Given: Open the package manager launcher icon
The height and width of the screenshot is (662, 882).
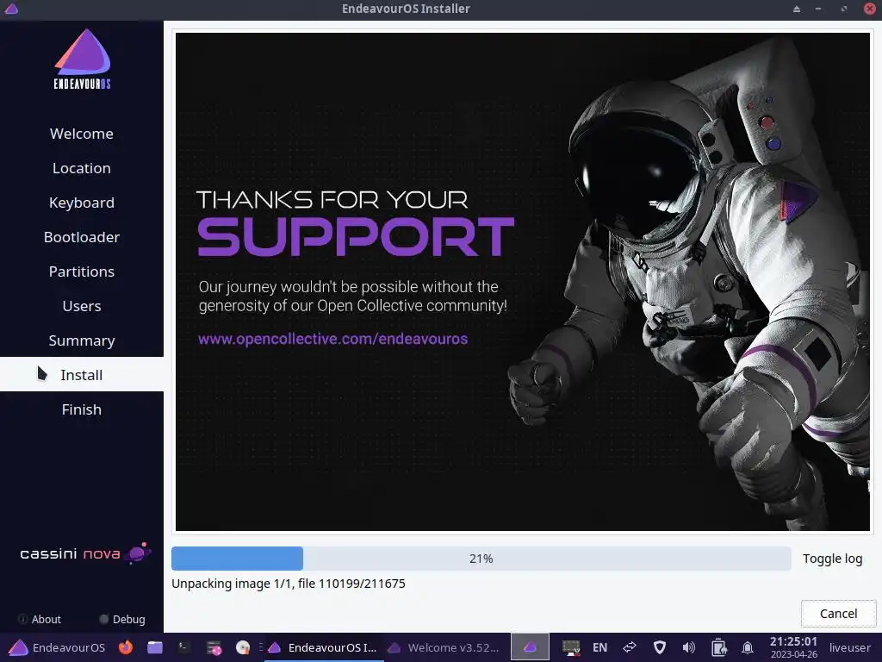Looking at the screenshot, I should pos(214,648).
